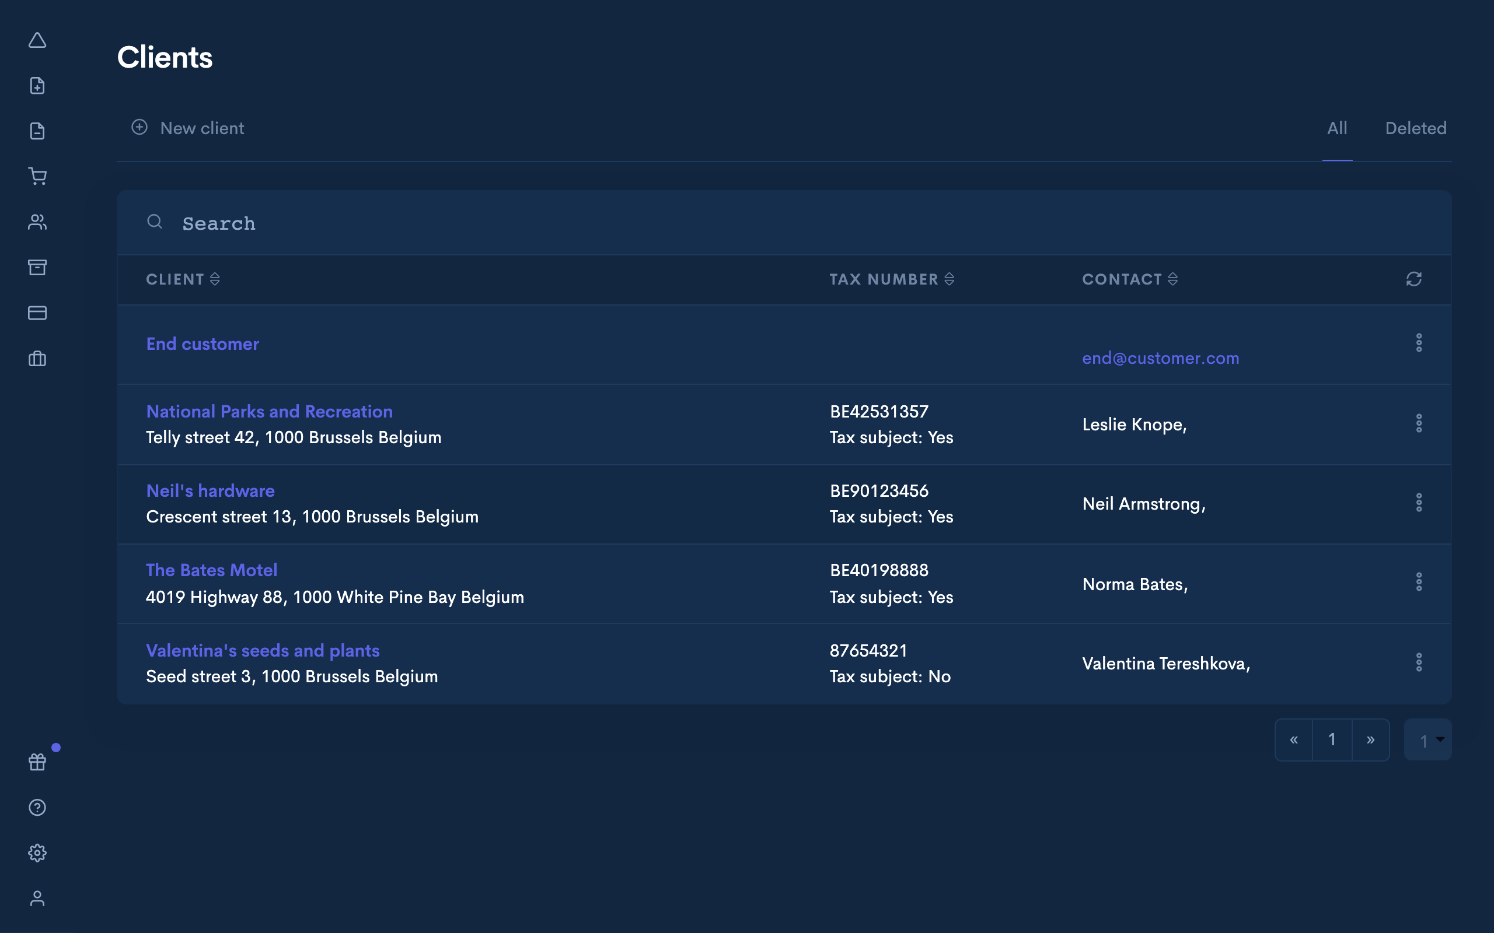Switch to the Deleted tab
Screen dimensions: 1494x933
point(1416,128)
